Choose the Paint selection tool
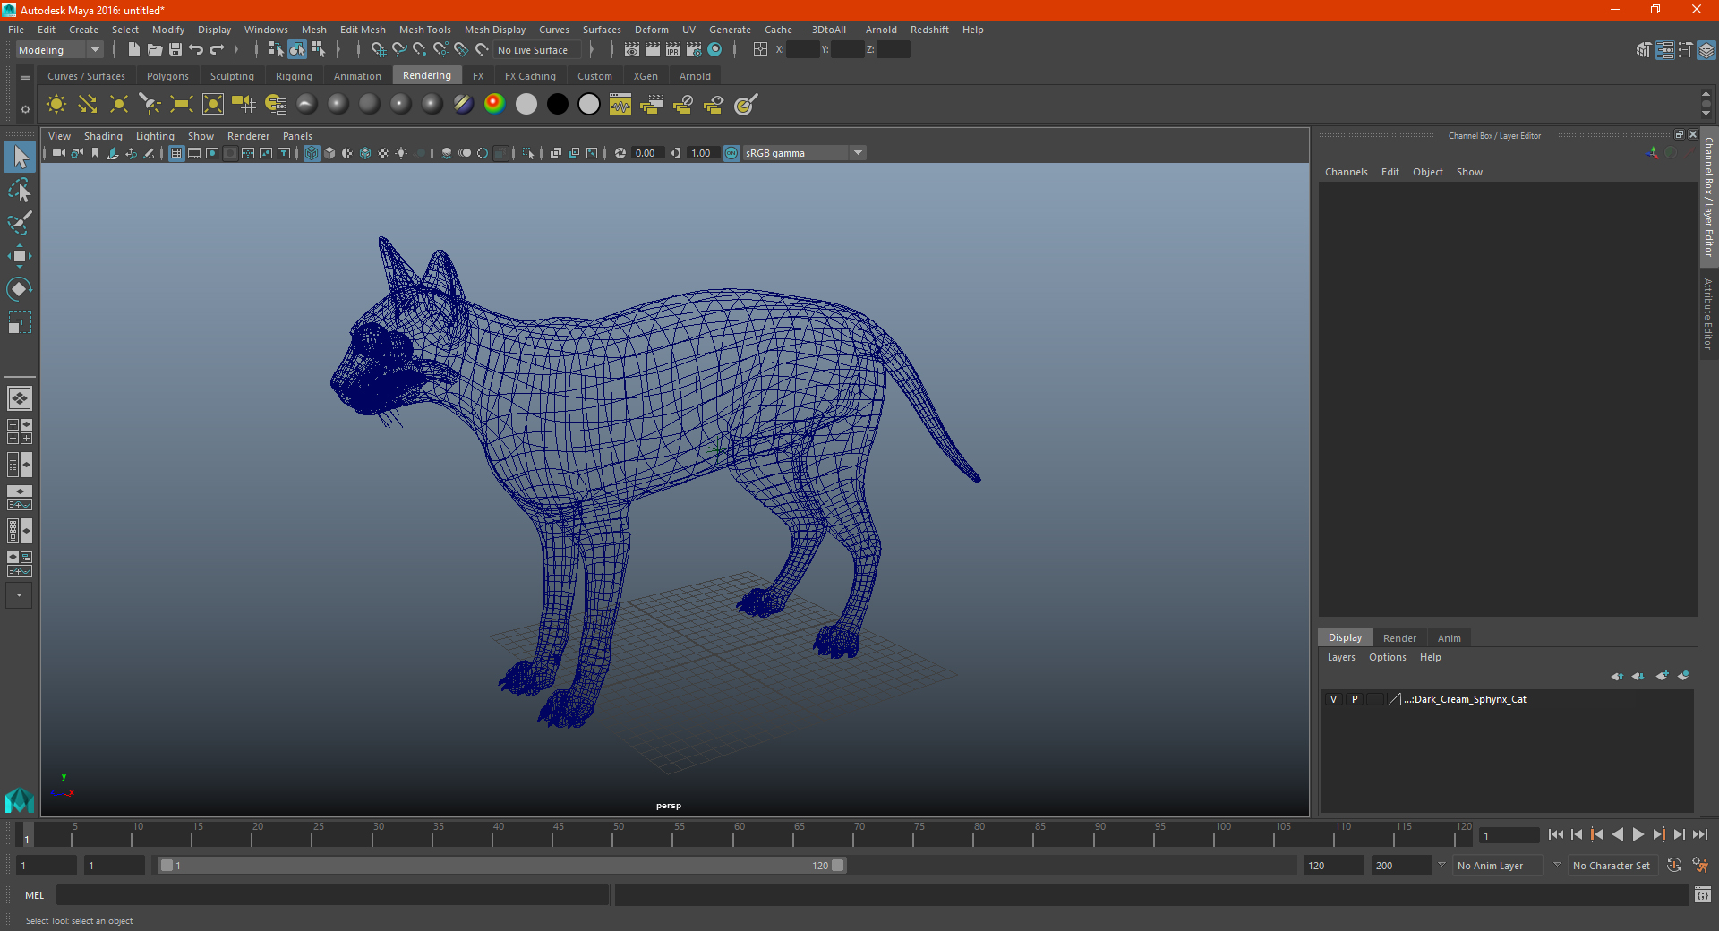The height and width of the screenshot is (931, 1719). click(20, 223)
